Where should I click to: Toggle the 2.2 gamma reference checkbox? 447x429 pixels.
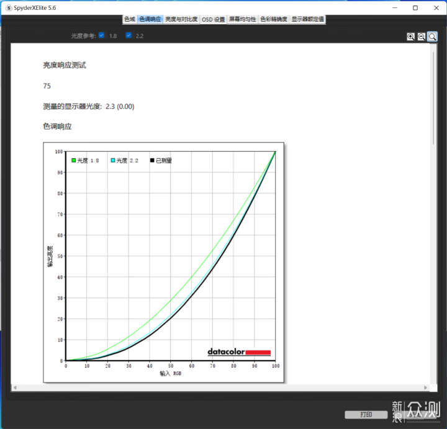click(129, 35)
